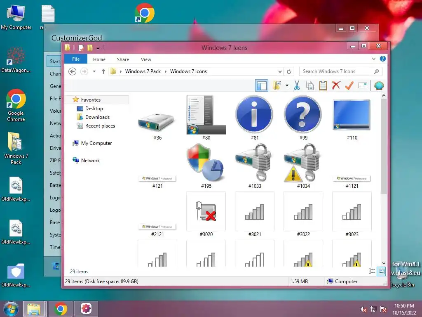Image resolution: width=422 pixels, height=317 pixels.
Task: Select Start tab in CustomizerGod window
Action: [x=55, y=61]
